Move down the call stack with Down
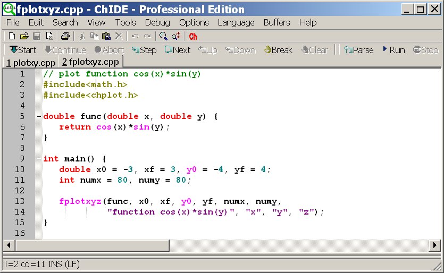This screenshot has height=273, width=444. pyautogui.click(x=240, y=50)
